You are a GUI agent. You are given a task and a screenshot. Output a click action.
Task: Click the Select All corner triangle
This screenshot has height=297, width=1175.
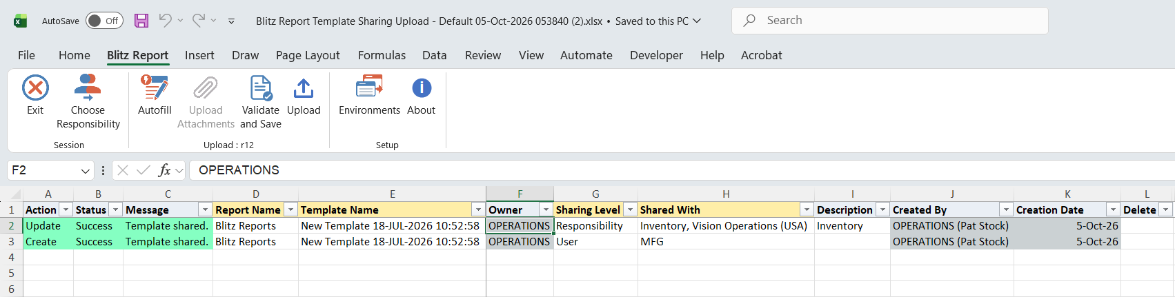click(x=15, y=194)
